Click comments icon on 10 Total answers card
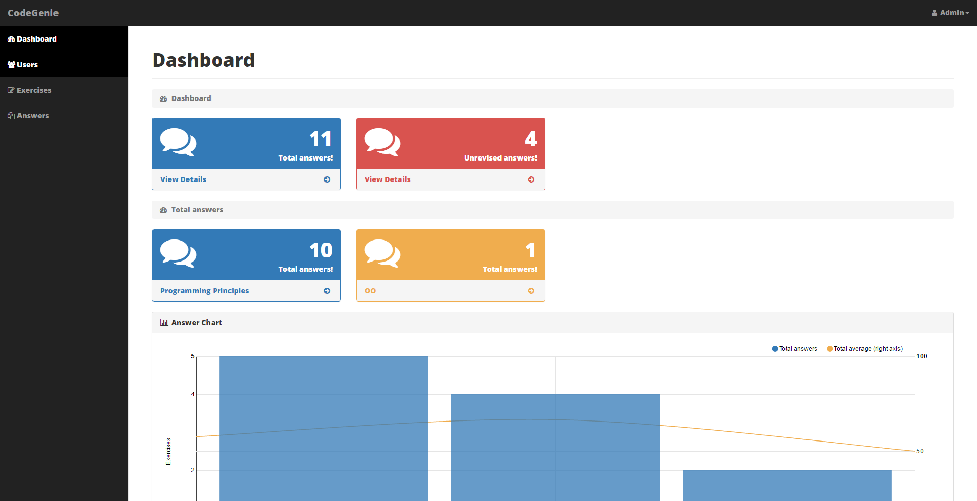 click(x=178, y=253)
